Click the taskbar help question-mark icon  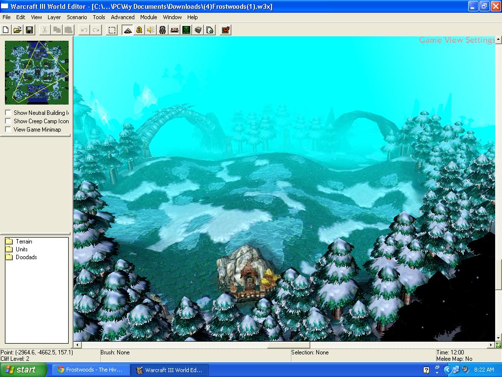click(426, 370)
